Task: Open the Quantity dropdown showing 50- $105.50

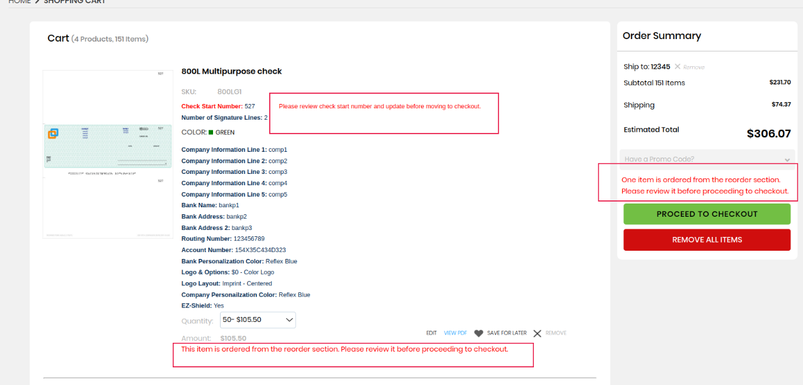Action: coord(258,320)
